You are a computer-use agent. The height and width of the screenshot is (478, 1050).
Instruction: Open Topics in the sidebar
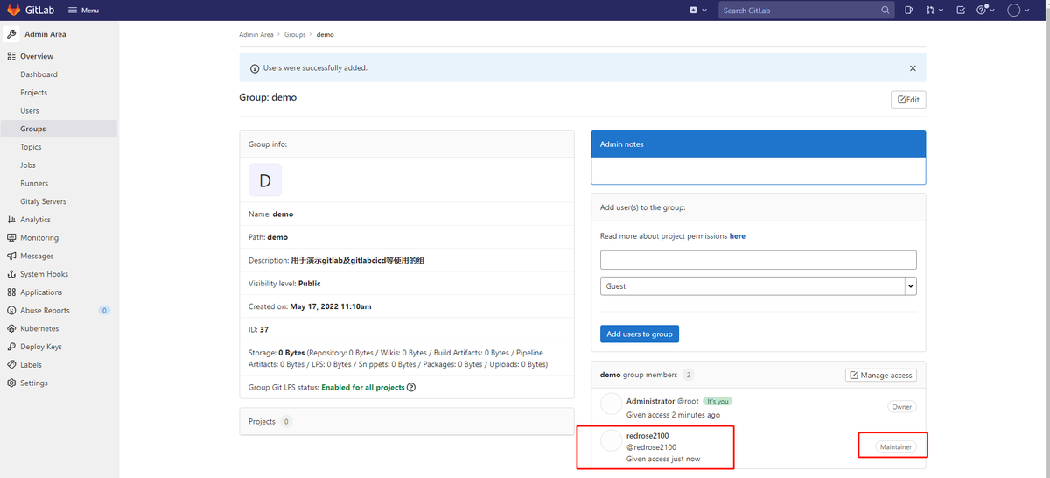coord(31,147)
